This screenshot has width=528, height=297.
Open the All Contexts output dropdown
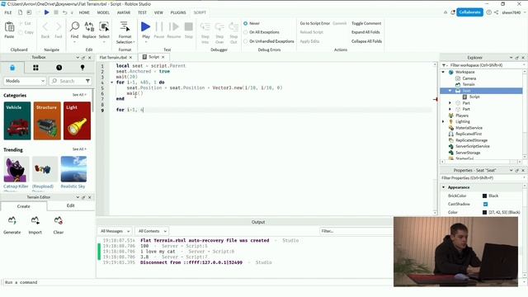152,231
